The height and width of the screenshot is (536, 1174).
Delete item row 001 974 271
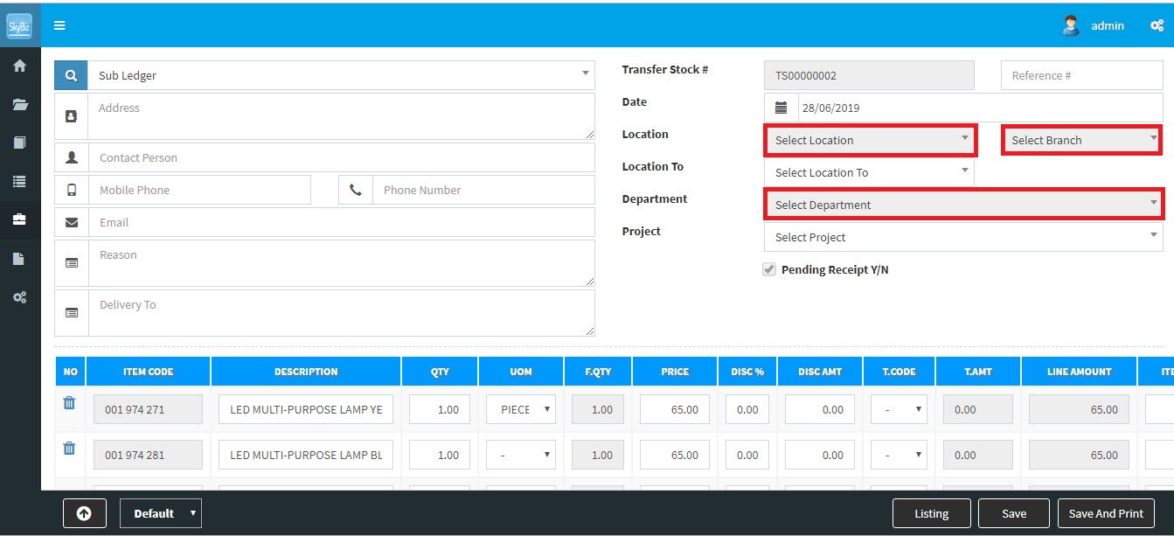[x=70, y=404]
